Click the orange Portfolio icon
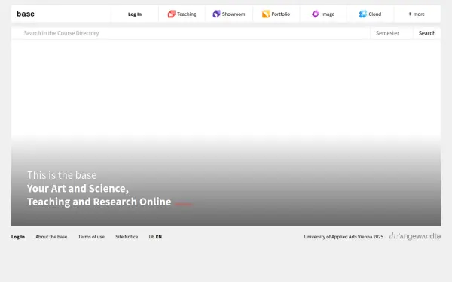This screenshot has height=282, width=452. click(266, 14)
